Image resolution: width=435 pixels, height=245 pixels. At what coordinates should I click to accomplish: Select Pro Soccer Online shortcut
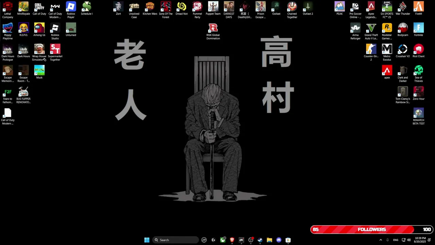tap(355, 10)
